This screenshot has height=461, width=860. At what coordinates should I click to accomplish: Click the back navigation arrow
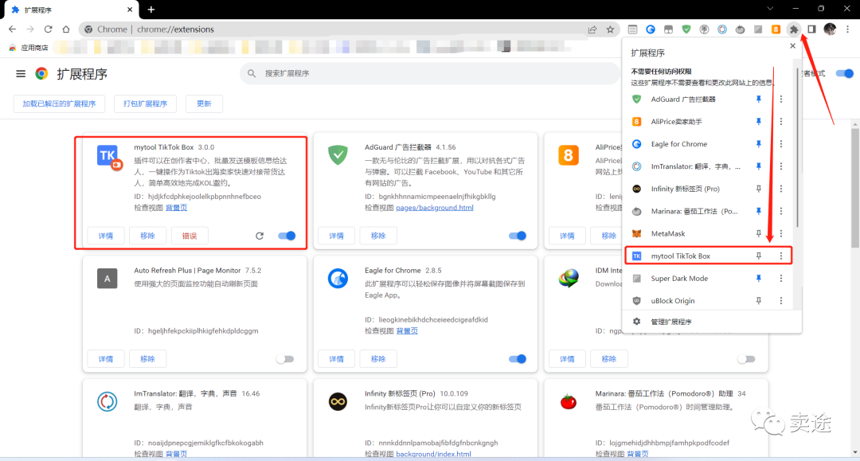click(13, 29)
